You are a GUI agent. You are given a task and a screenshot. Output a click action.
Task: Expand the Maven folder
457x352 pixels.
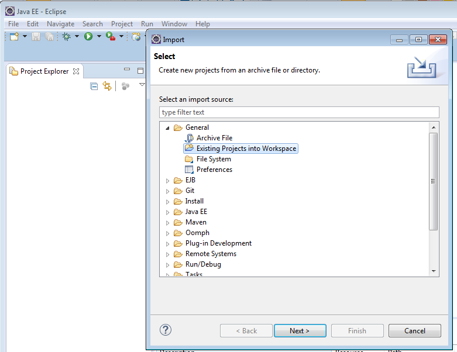click(167, 223)
